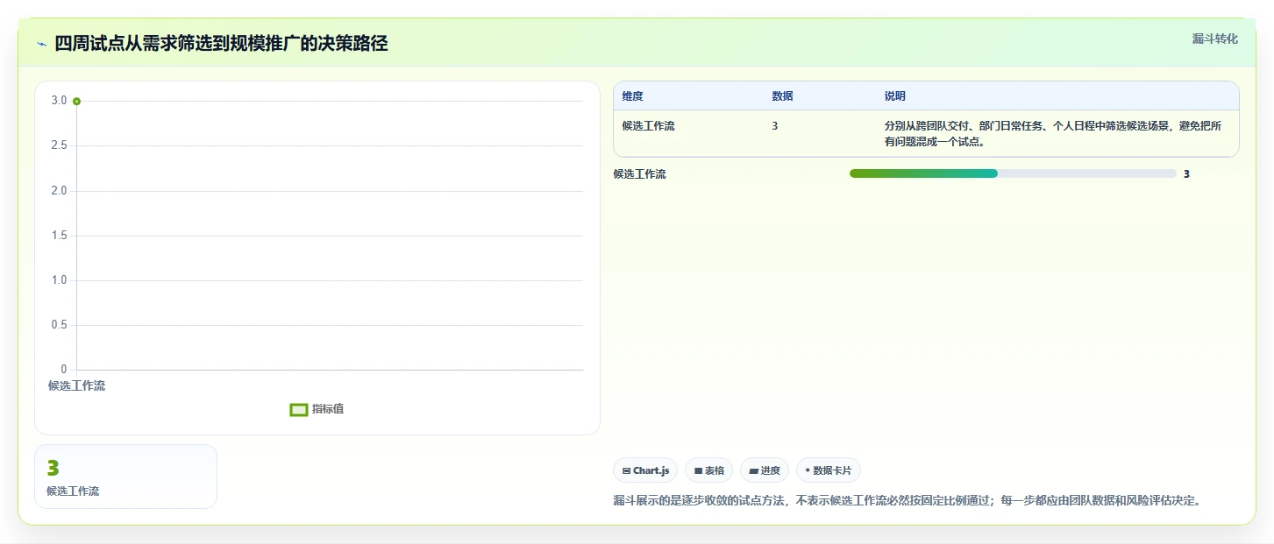Screen dimensions: 1274x544
Task: Click the 候选工作流 table cell
Action: pyautogui.click(x=649, y=126)
